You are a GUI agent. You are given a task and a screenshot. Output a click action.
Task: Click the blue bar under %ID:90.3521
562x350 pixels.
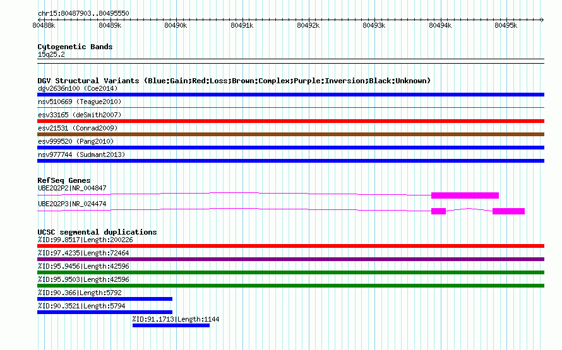click(x=105, y=312)
